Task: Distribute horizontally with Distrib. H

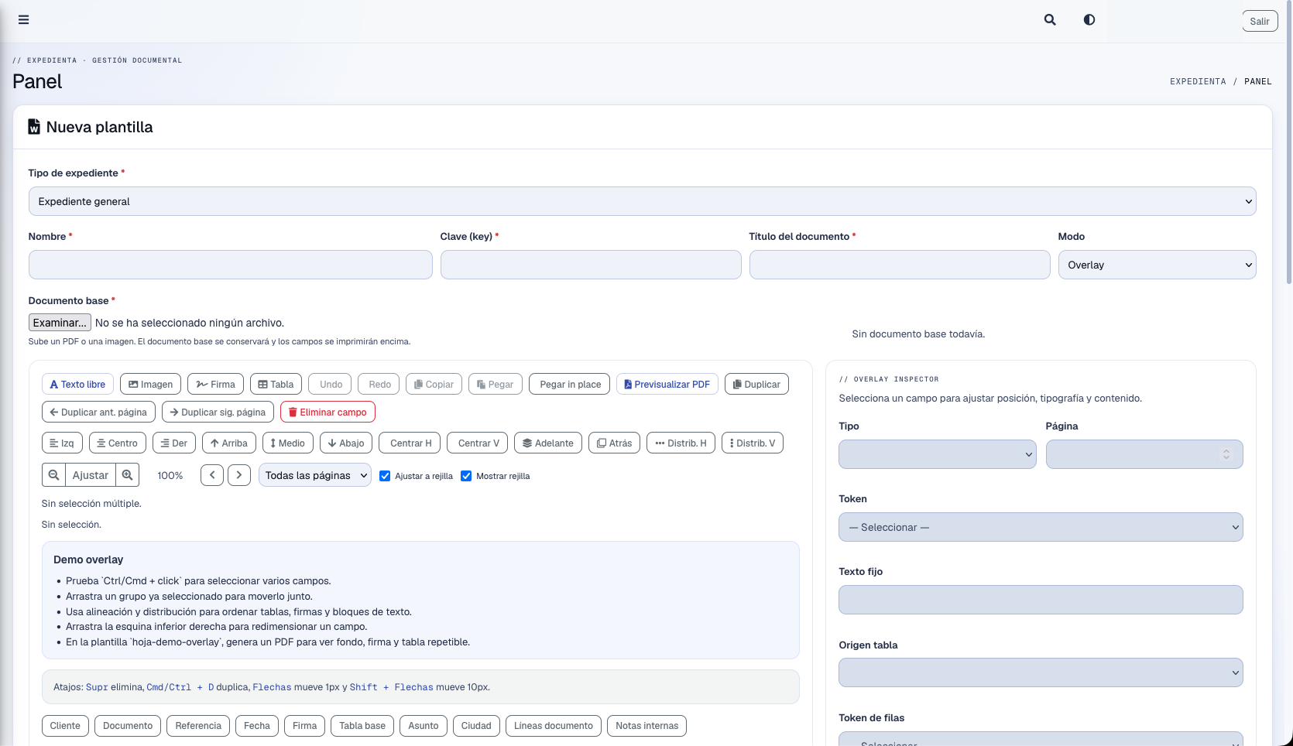Action: click(x=681, y=443)
